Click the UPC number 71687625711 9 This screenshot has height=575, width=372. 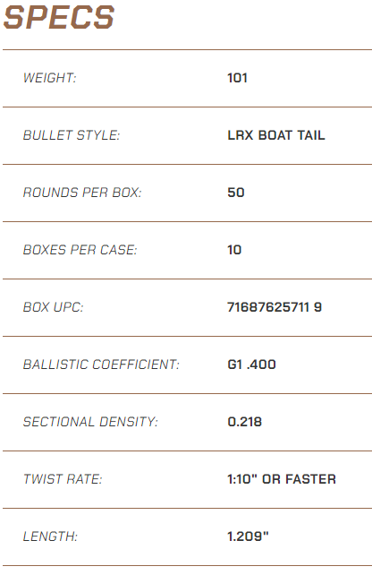tap(275, 307)
